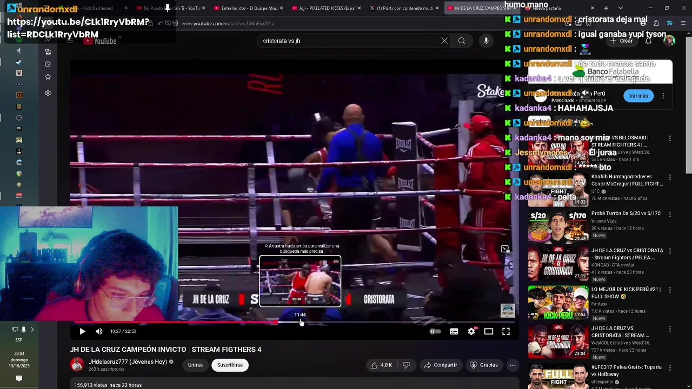Play the paused YouTube video
692x389 pixels.
pos(82,331)
